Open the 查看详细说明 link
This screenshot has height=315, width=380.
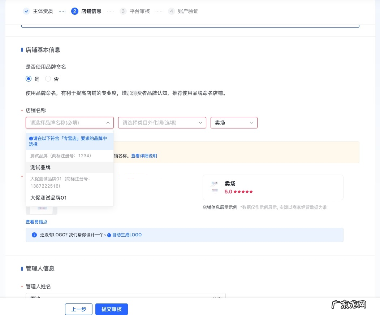tap(144, 156)
